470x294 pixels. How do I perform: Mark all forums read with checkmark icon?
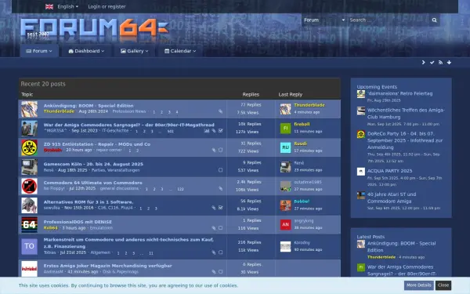click(x=432, y=63)
